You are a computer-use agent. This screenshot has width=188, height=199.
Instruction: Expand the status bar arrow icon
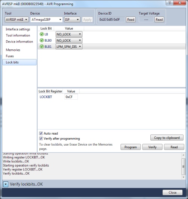[x=6, y=184]
